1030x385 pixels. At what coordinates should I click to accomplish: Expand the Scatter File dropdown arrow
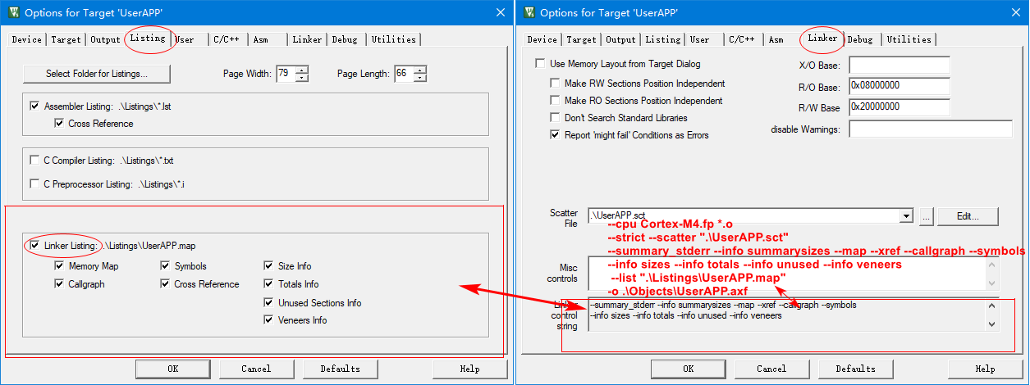pos(906,216)
